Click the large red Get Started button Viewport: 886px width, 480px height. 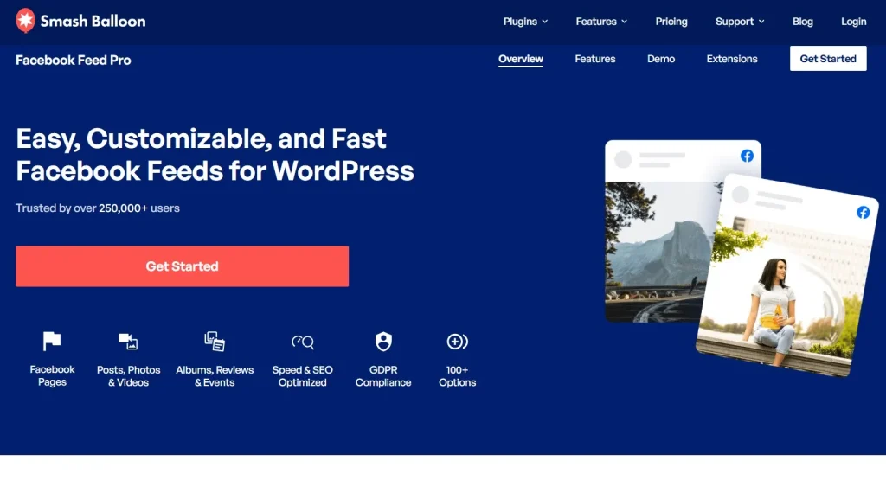click(182, 266)
